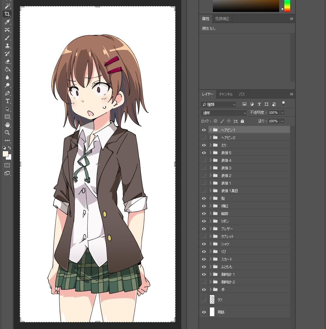Open the 不透明度 opacity dropdown arrow
Screen dimensions: 326x329
pos(283,113)
